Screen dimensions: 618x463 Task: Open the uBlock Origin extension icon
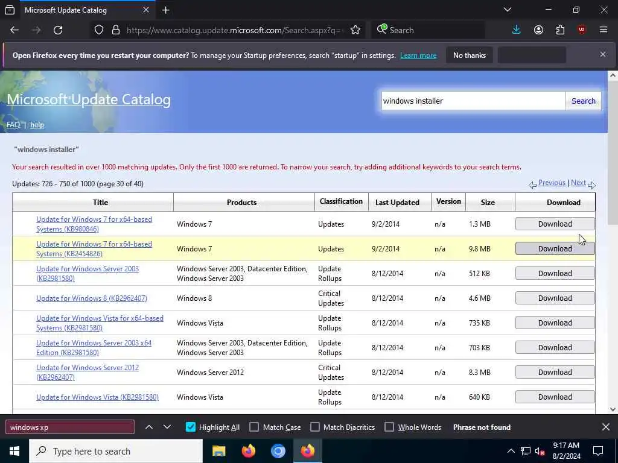coord(582,30)
